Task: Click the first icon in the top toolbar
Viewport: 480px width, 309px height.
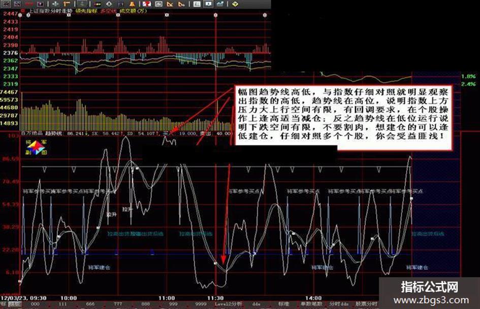Action: (6, 4)
